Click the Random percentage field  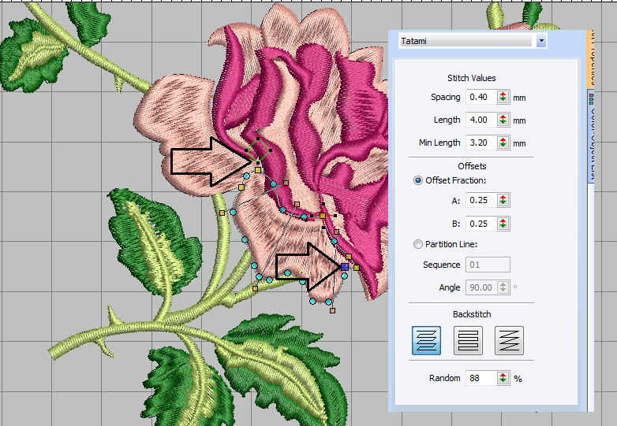coord(481,378)
